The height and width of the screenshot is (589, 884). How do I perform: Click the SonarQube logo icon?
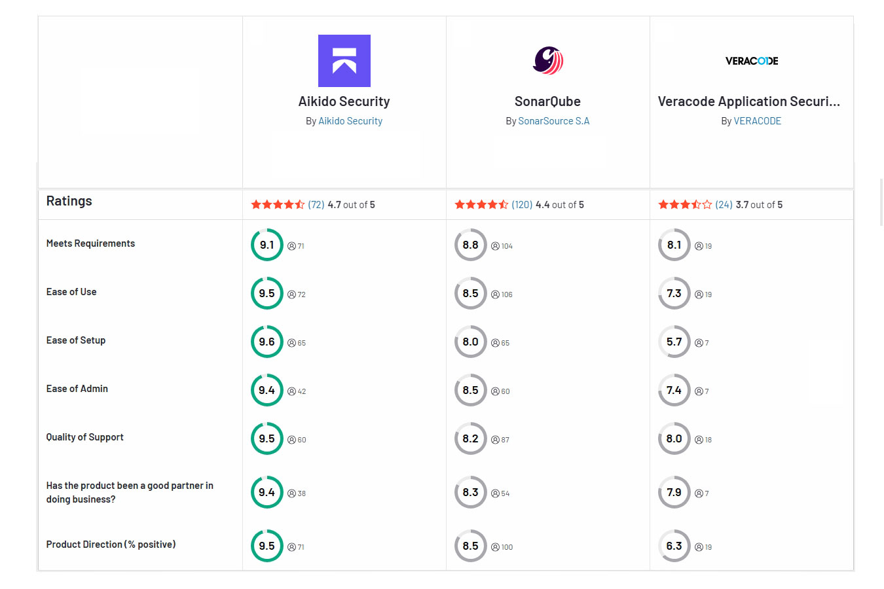pos(548,61)
